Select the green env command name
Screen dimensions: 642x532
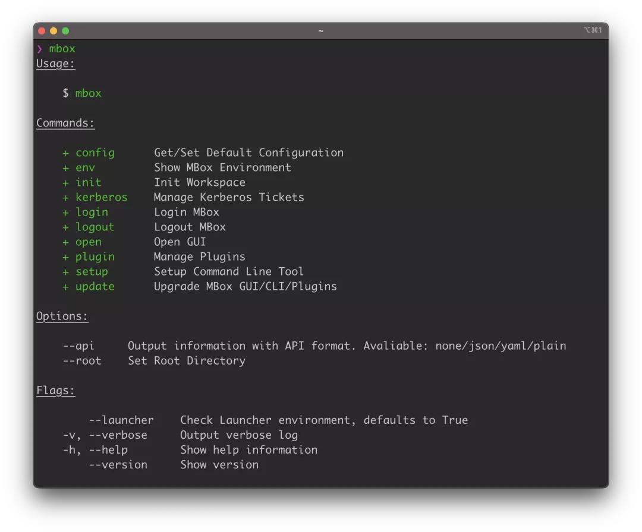(85, 168)
